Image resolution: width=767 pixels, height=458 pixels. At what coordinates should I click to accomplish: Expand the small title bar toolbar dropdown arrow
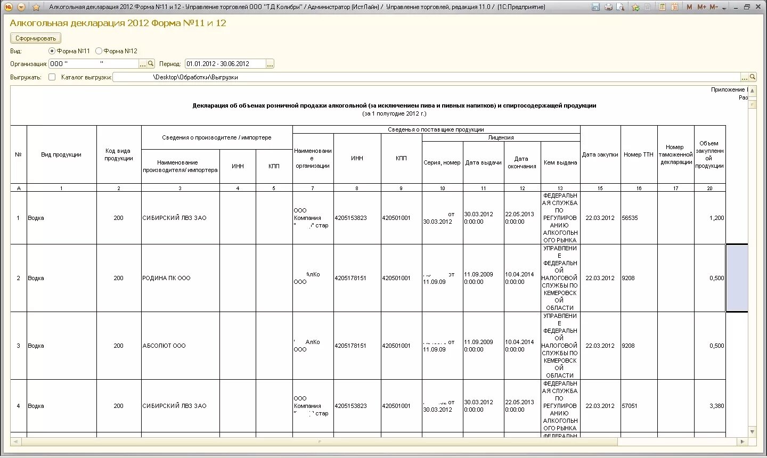point(724,8)
